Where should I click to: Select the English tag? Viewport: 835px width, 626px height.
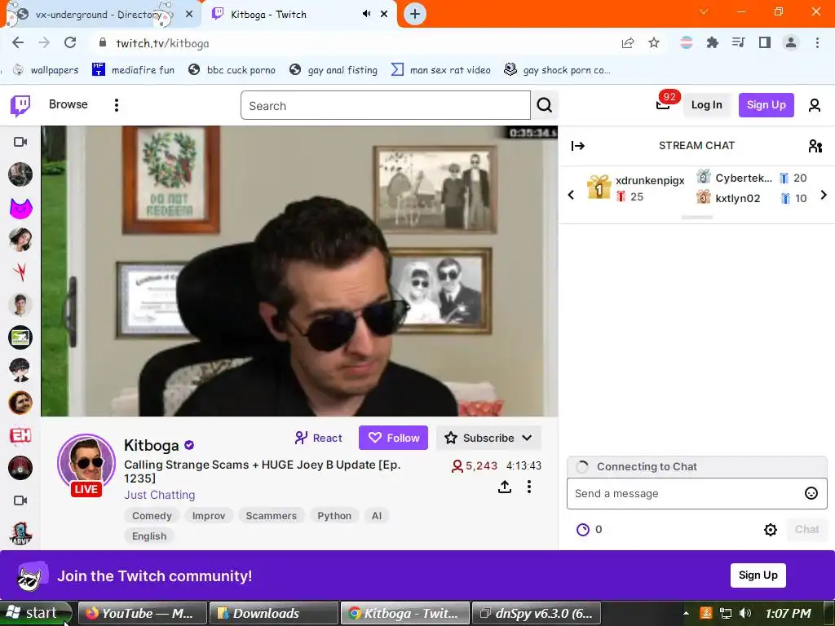pos(149,536)
